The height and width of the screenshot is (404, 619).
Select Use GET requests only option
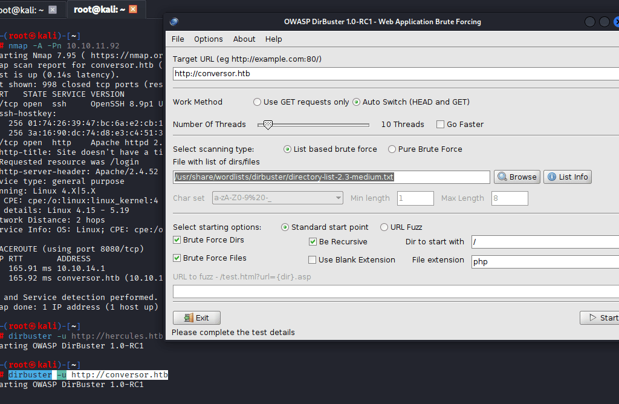tap(258, 102)
